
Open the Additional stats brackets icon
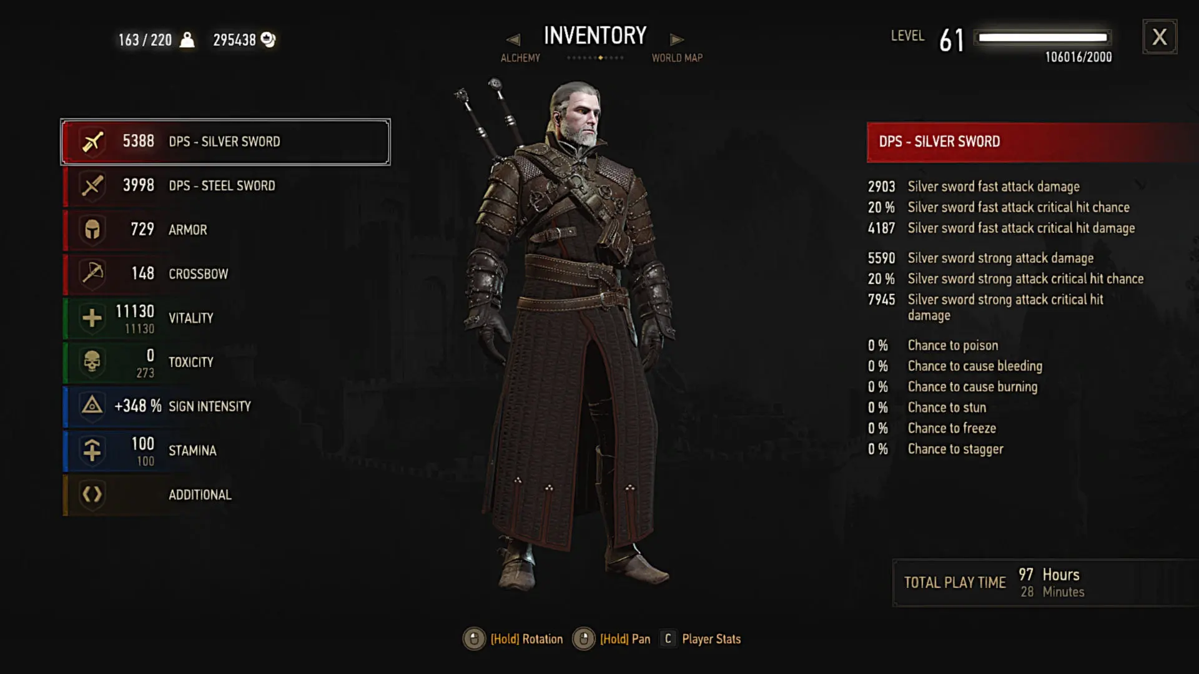pyautogui.click(x=92, y=495)
